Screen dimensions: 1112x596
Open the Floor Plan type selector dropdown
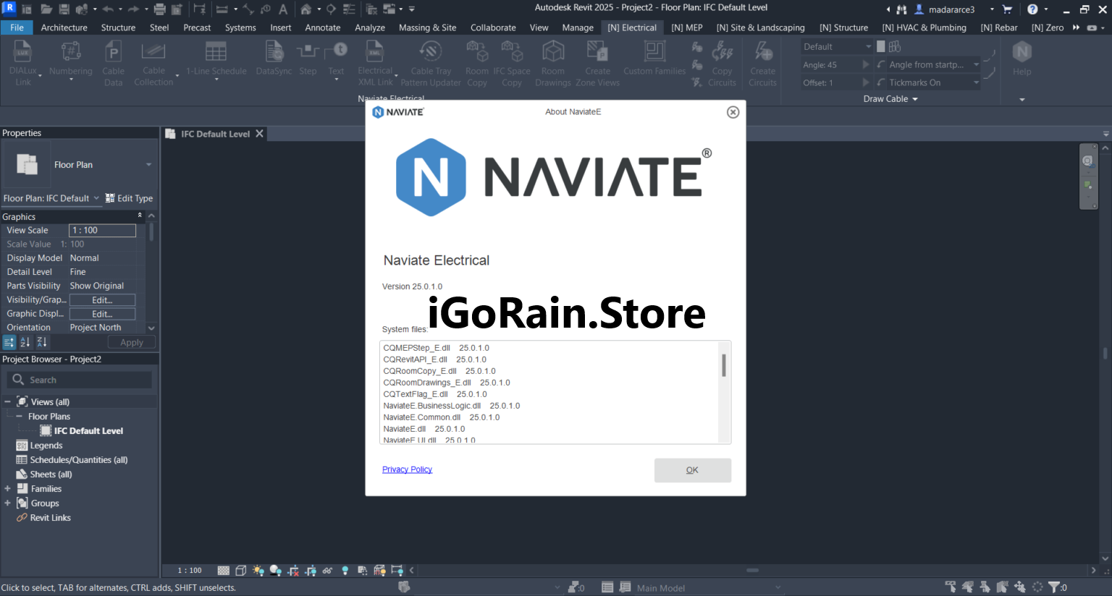click(x=148, y=165)
